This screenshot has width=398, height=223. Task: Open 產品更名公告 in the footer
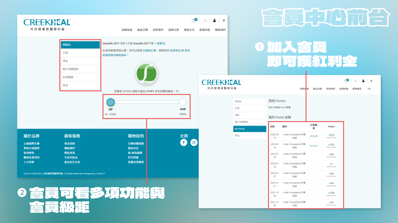(x=72, y=162)
